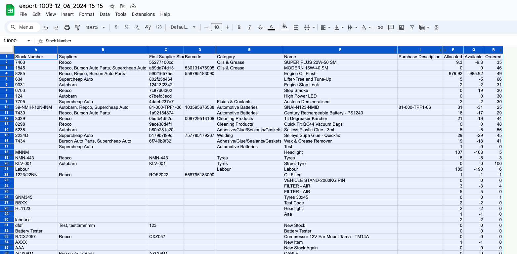517x254 pixels.
Task: Print the spreadsheet
Action: (67, 27)
